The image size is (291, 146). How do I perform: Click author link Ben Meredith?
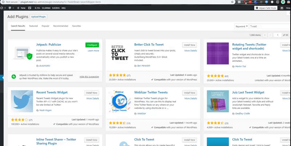click(144, 66)
